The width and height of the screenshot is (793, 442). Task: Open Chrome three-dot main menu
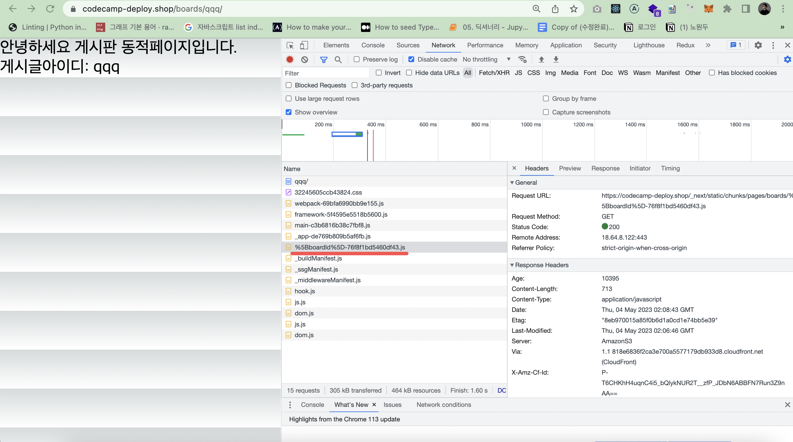[783, 9]
